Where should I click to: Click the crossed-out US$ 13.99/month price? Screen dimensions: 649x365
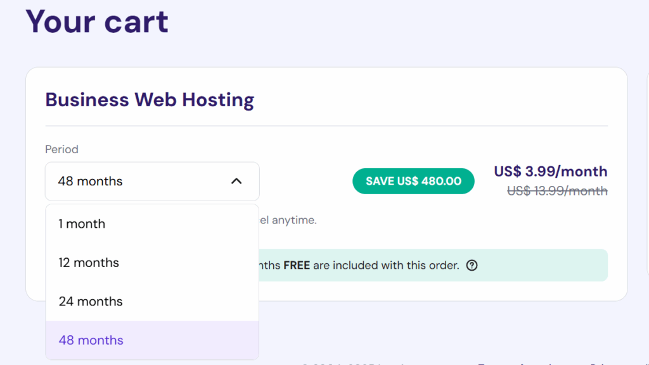pyautogui.click(x=555, y=190)
